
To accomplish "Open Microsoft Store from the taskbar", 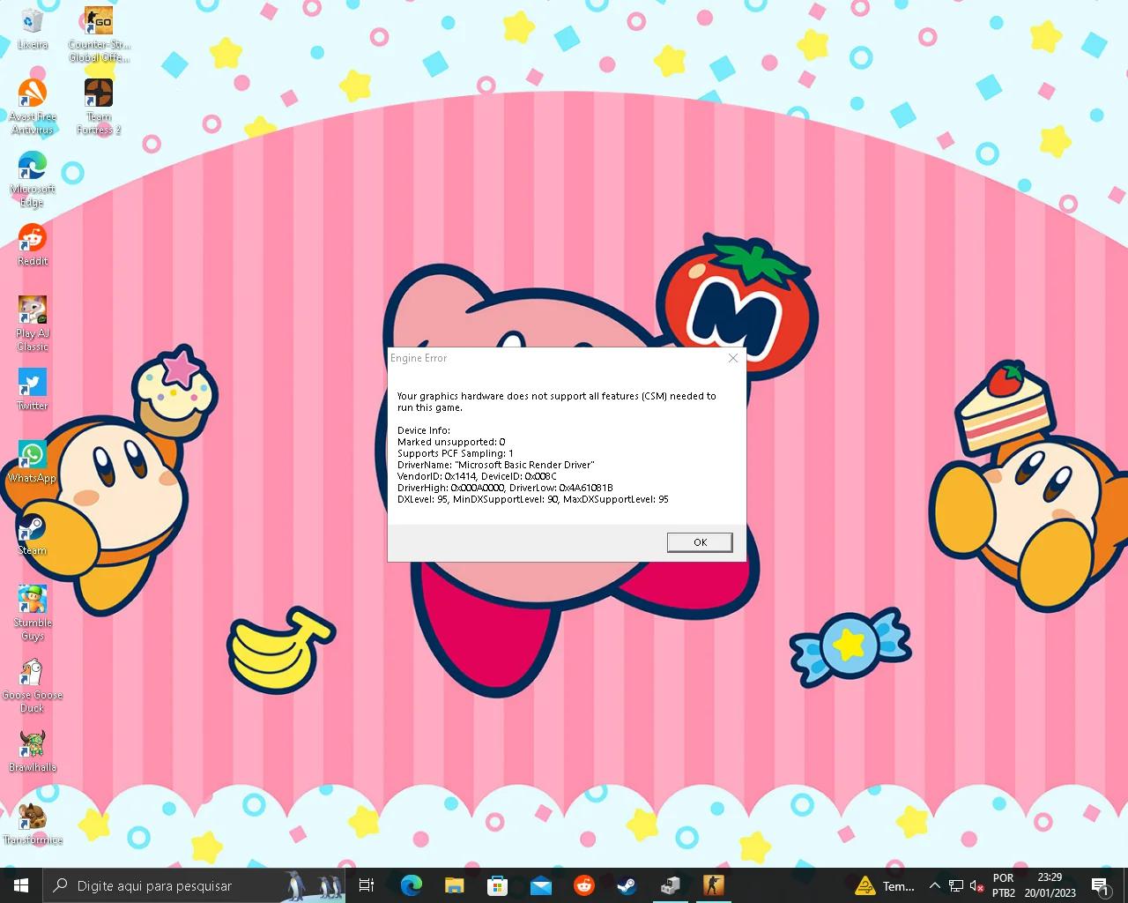I will (x=497, y=885).
